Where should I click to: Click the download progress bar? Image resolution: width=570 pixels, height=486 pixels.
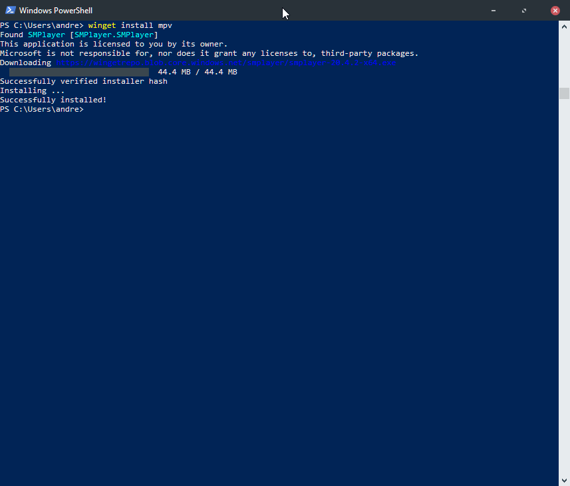pyautogui.click(x=79, y=72)
